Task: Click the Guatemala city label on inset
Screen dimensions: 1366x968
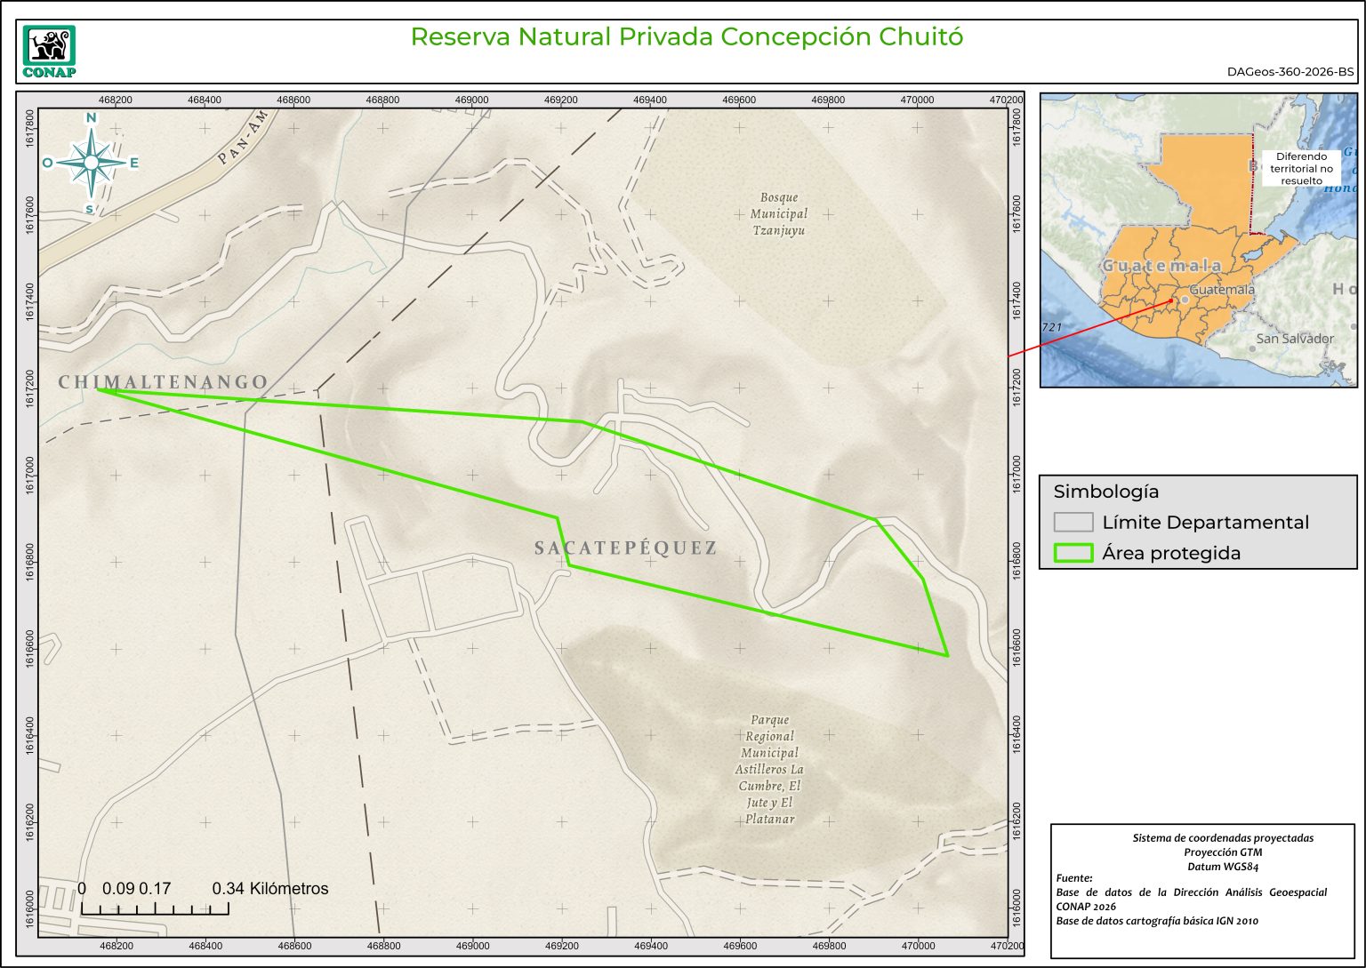Action: click(1222, 290)
